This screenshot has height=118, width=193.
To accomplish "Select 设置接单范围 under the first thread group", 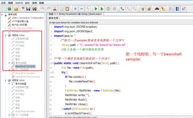I will tap(22, 39).
